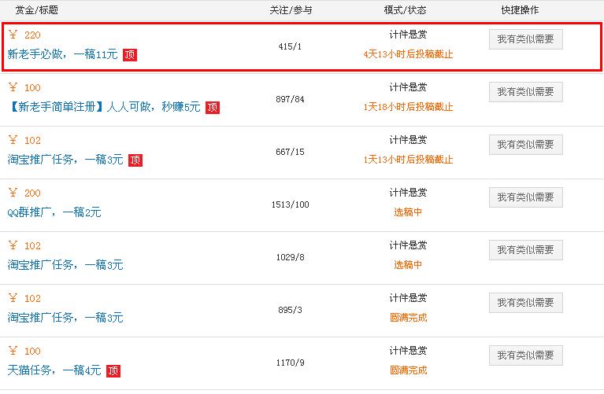604x394 pixels.
Task: Click the 赏金/标题 column header
Action: (x=36, y=10)
